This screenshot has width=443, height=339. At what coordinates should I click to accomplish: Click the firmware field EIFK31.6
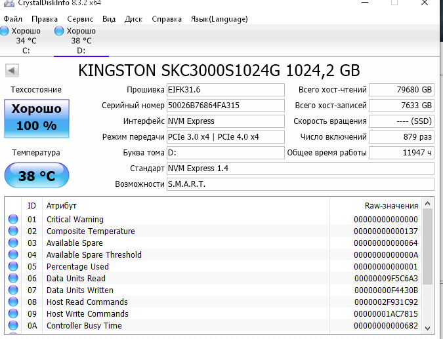pyautogui.click(x=226, y=90)
